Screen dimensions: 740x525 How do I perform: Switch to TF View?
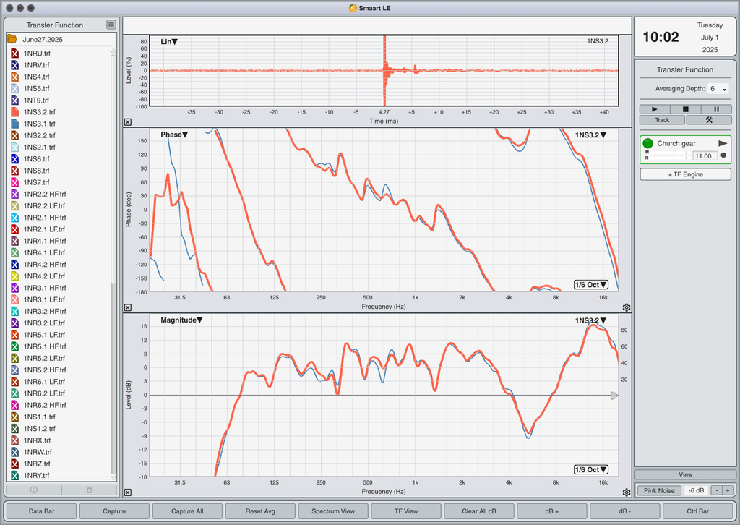(x=406, y=511)
